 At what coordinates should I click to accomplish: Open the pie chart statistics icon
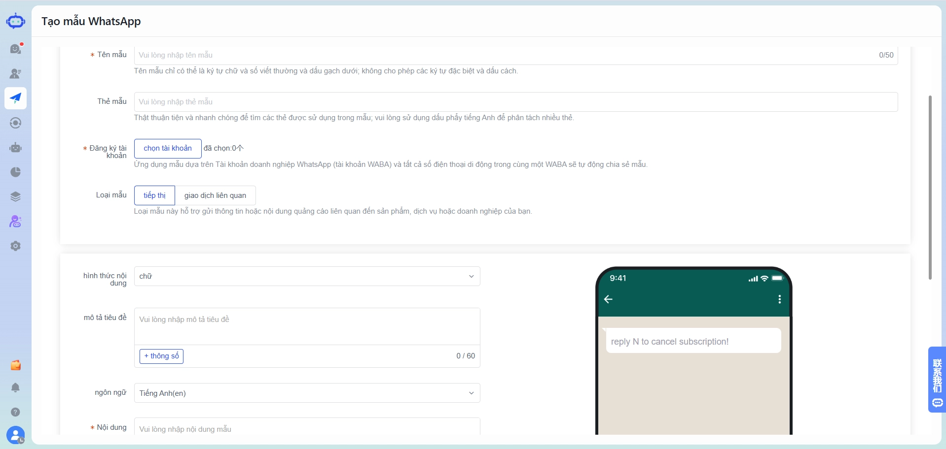(x=15, y=172)
